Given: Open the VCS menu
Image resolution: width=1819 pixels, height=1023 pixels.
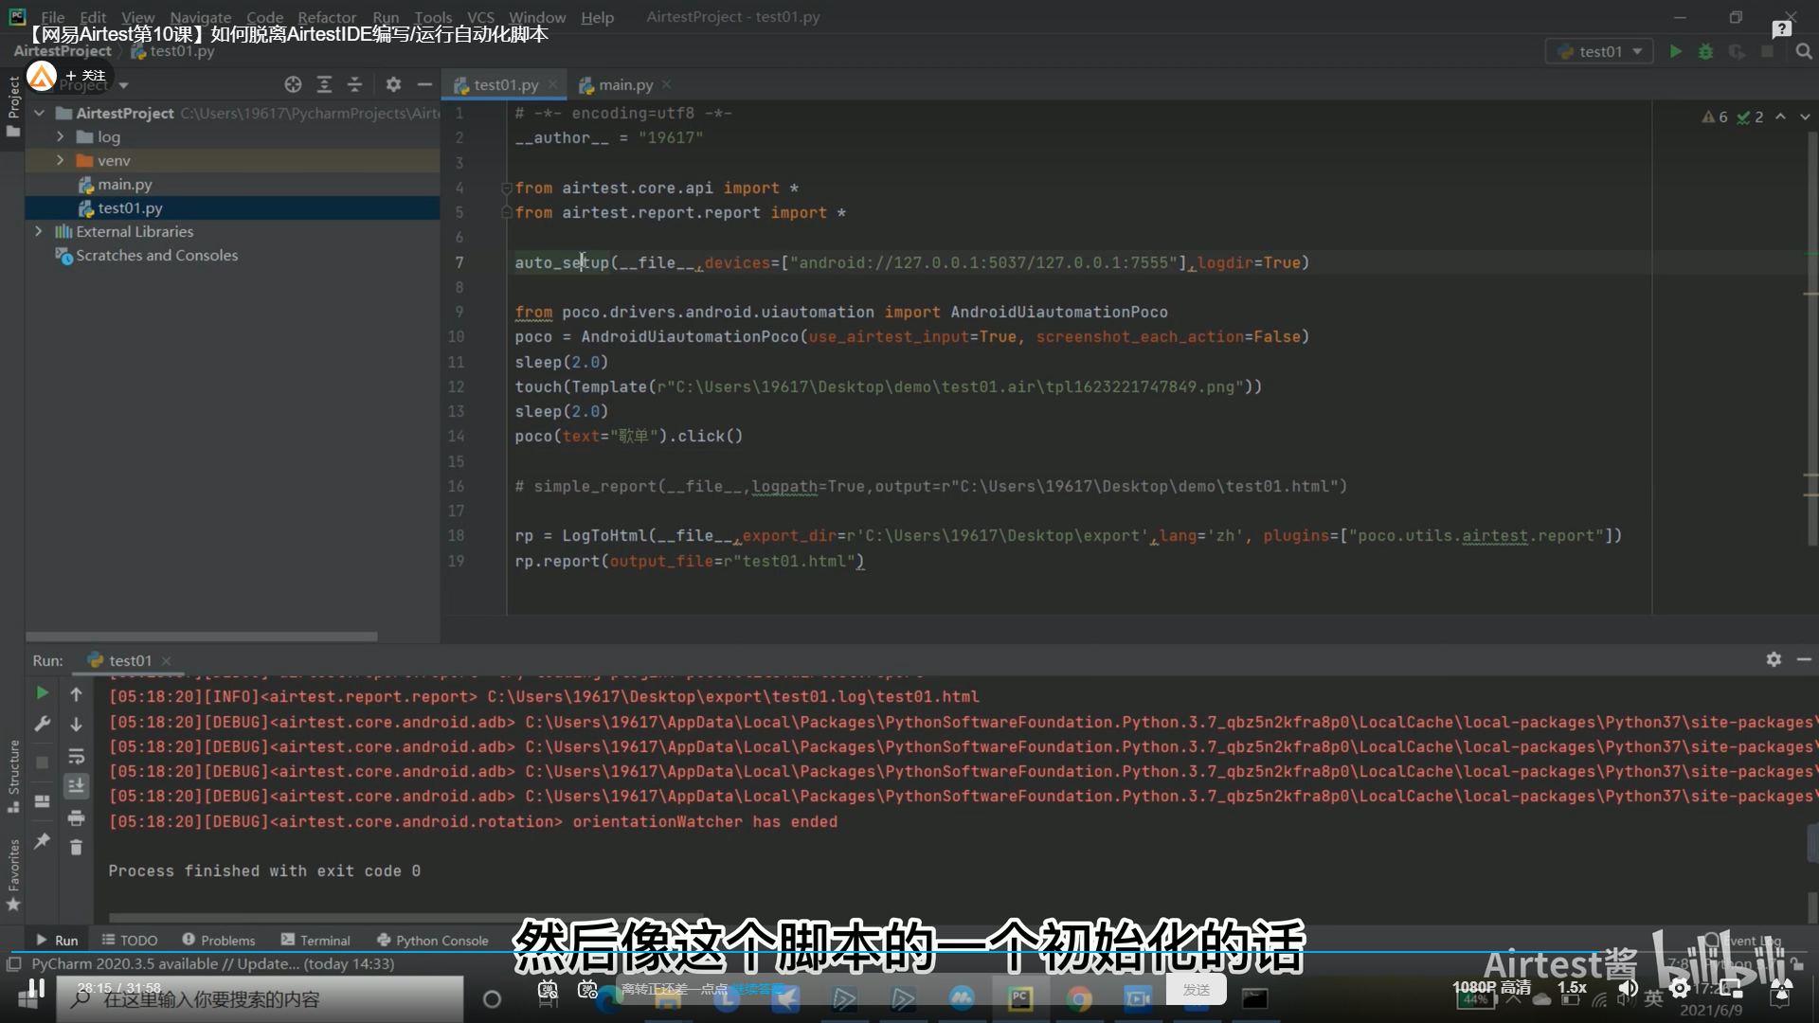Looking at the screenshot, I should [480, 17].
